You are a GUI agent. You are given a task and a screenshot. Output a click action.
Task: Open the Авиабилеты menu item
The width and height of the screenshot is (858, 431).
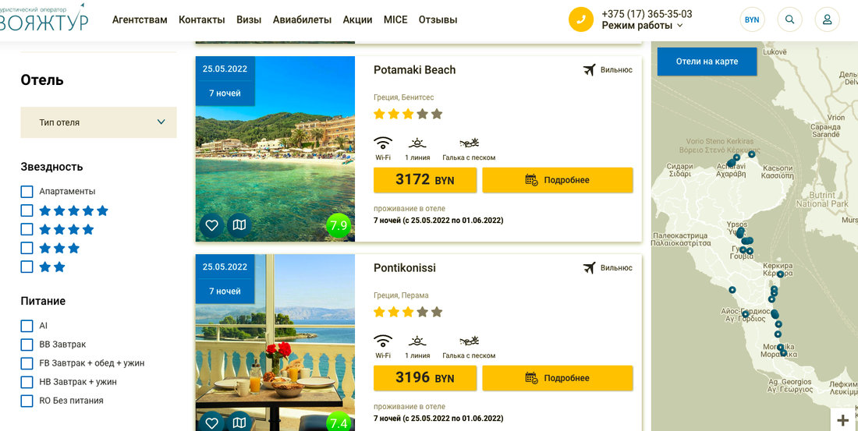pos(302,19)
